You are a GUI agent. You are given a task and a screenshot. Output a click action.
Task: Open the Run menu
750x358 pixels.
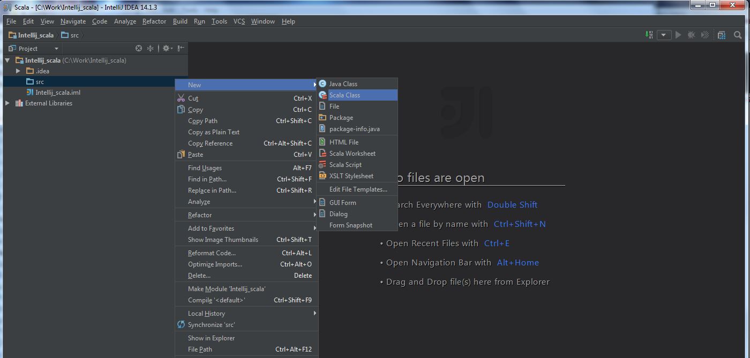(199, 21)
